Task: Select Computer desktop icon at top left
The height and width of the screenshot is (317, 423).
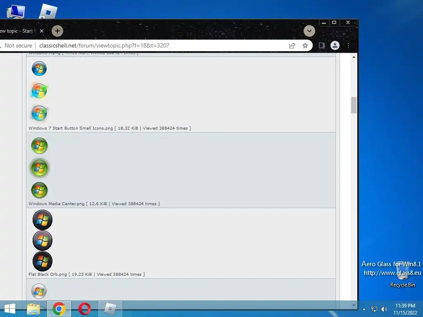Action: (16, 12)
